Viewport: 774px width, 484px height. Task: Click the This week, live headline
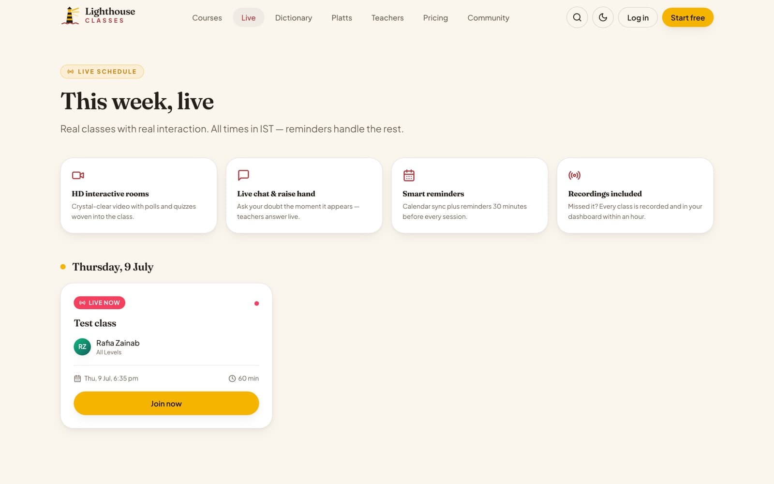tap(137, 101)
